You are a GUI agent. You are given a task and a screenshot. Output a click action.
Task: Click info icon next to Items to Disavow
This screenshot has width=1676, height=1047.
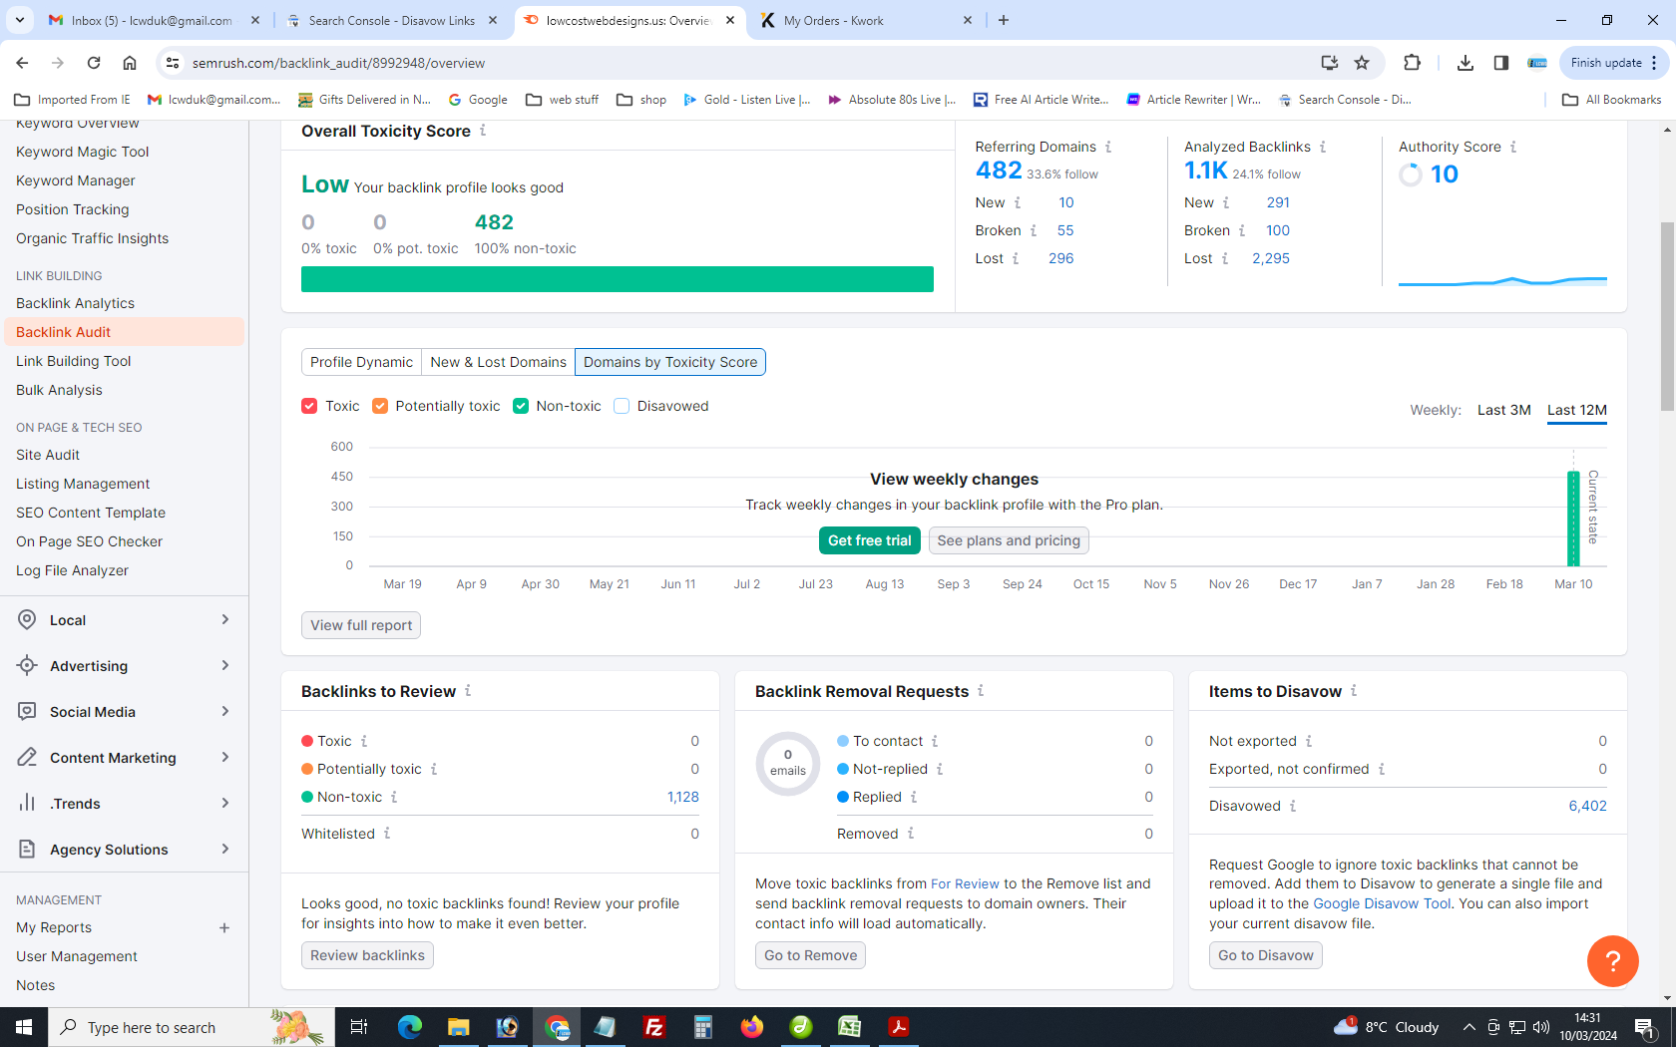(x=1354, y=691)
